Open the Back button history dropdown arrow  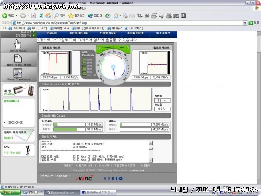coord(17,16)
